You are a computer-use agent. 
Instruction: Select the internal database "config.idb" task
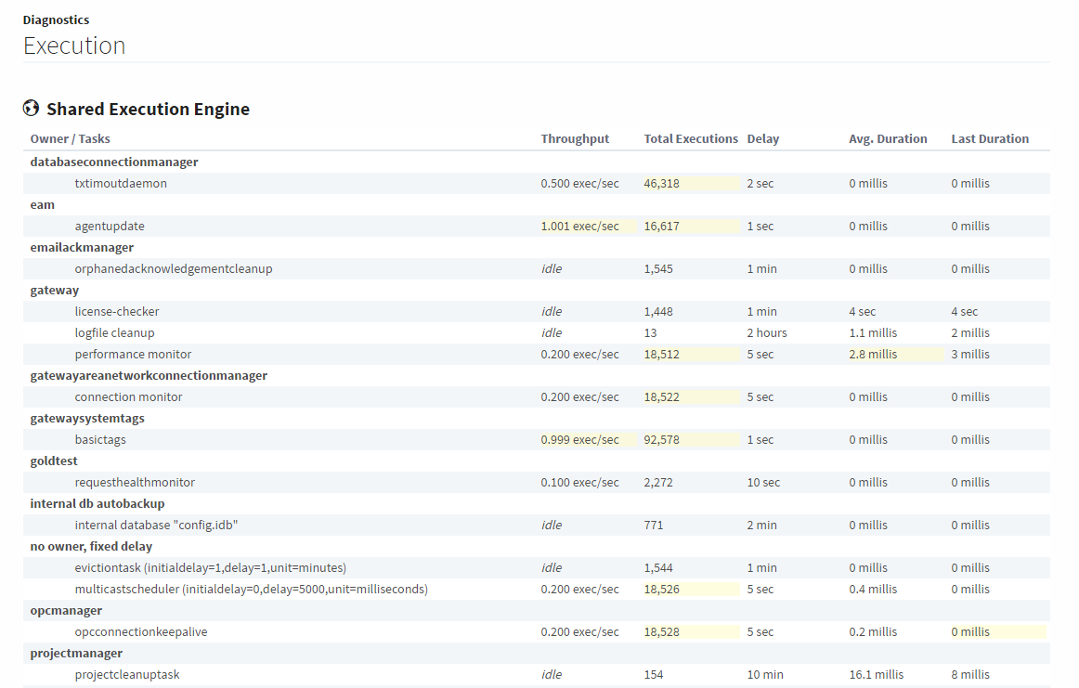click(x=157, y=526)
